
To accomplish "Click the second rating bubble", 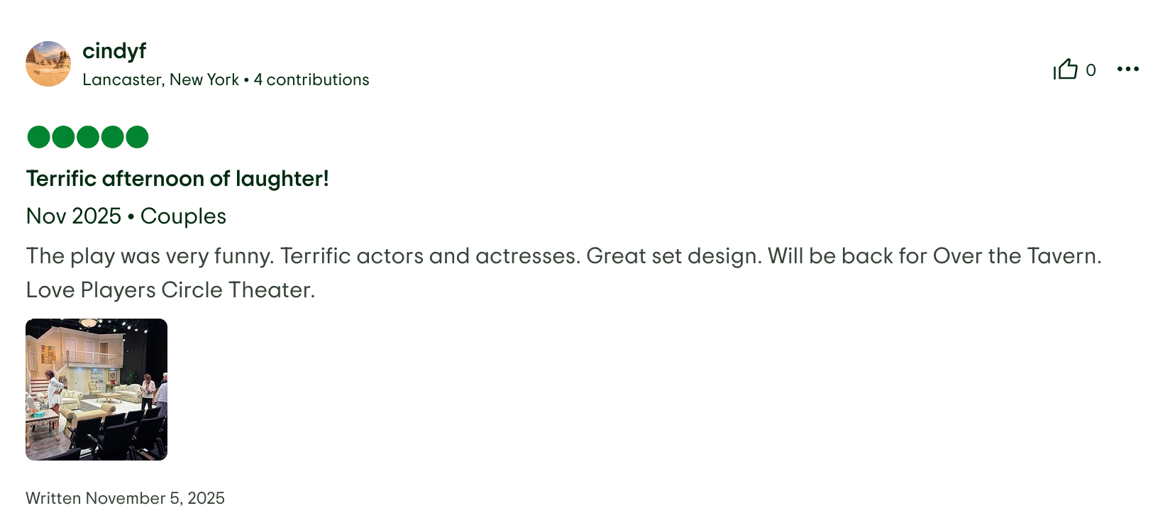I will (x=62, y=136).
